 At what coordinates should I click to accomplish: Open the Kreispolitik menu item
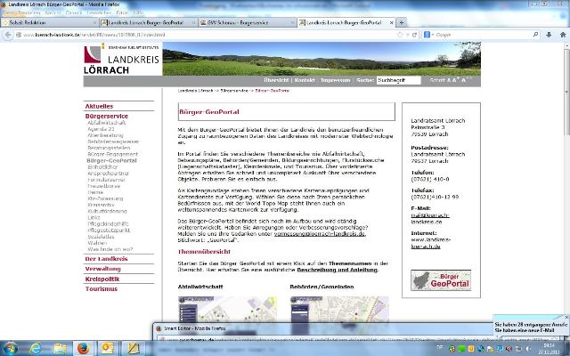102,279
